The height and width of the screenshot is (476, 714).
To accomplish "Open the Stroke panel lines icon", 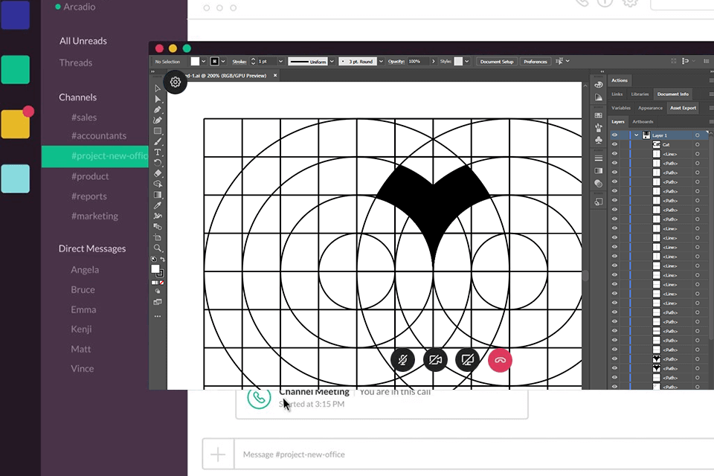I will 598,158.
